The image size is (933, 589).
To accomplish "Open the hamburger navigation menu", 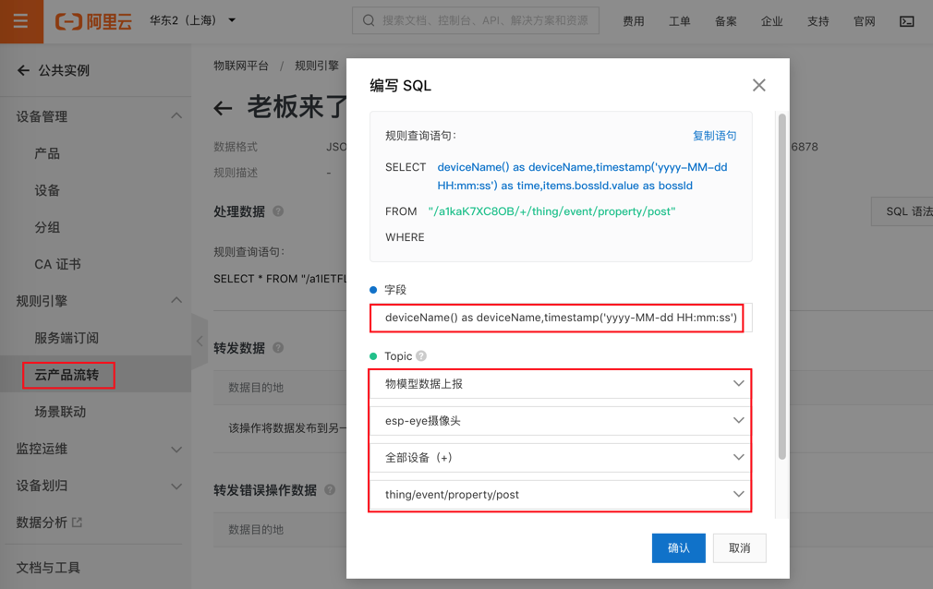I will click(x=20, y=20).
